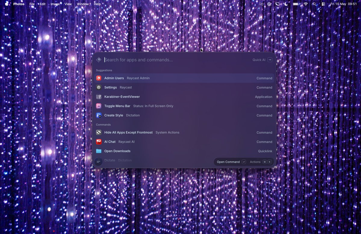
Task: Select the partially faded Dictate row
Action: tap(184, 160)
